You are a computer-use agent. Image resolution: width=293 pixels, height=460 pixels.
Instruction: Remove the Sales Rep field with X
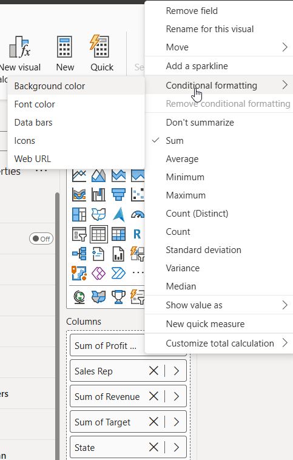[153, 371]
